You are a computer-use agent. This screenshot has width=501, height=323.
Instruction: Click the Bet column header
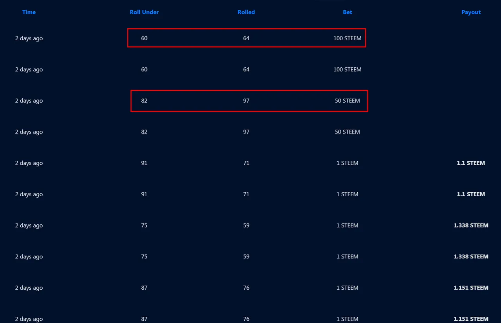point(347,12)
